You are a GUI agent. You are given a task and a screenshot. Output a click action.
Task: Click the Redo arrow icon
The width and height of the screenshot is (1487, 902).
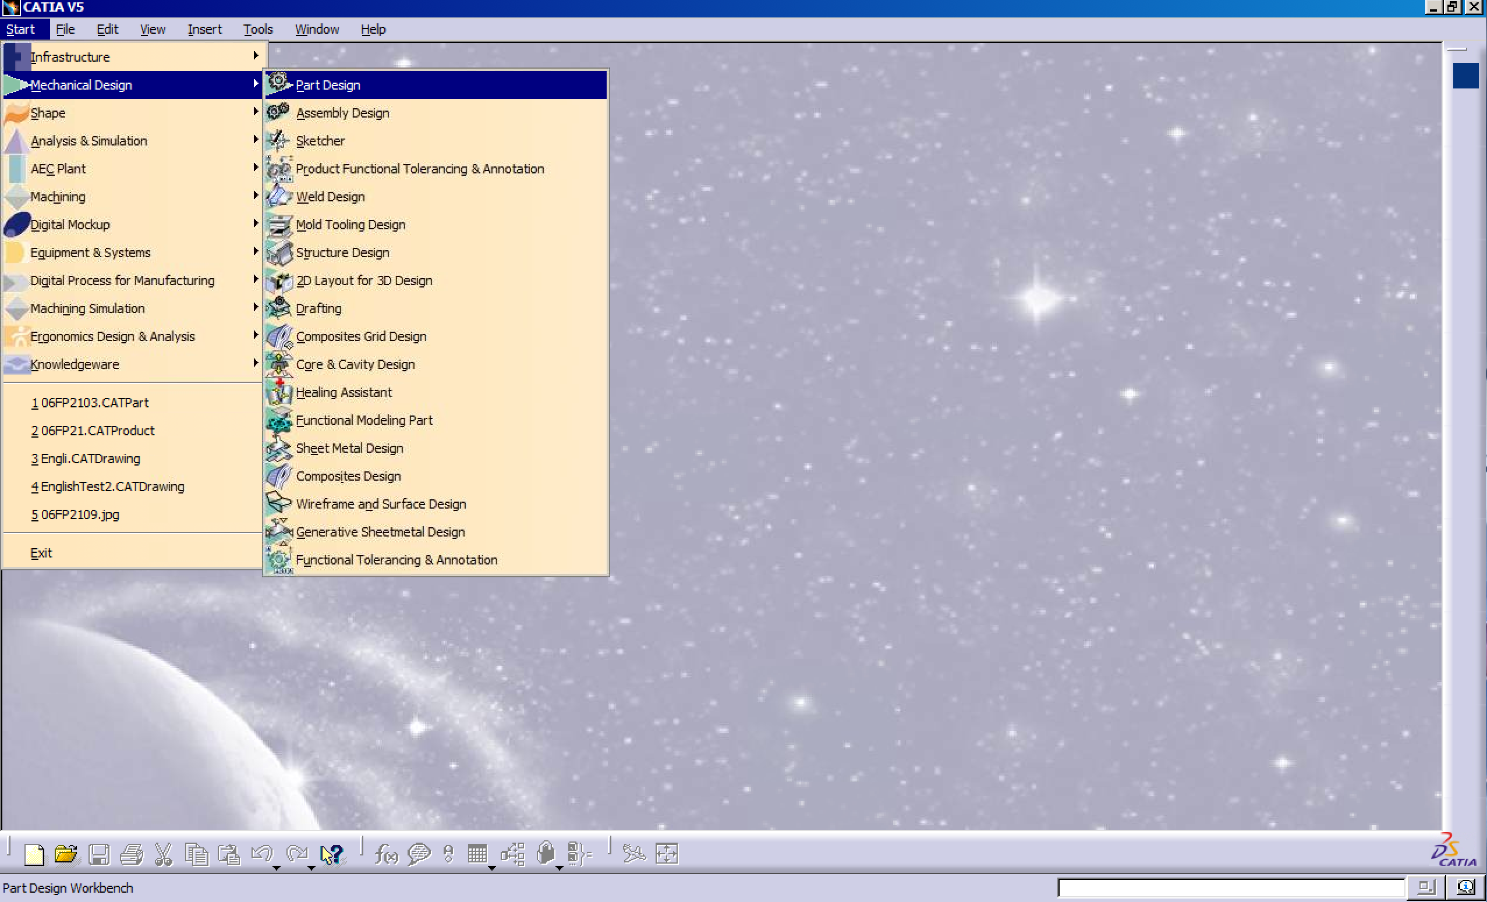coord(297,854)
